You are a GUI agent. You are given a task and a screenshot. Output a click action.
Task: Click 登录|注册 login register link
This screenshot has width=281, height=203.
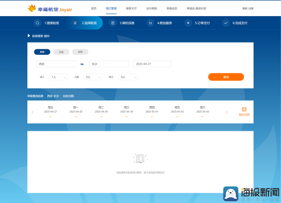pyautogui.click(x=248, y=8)
